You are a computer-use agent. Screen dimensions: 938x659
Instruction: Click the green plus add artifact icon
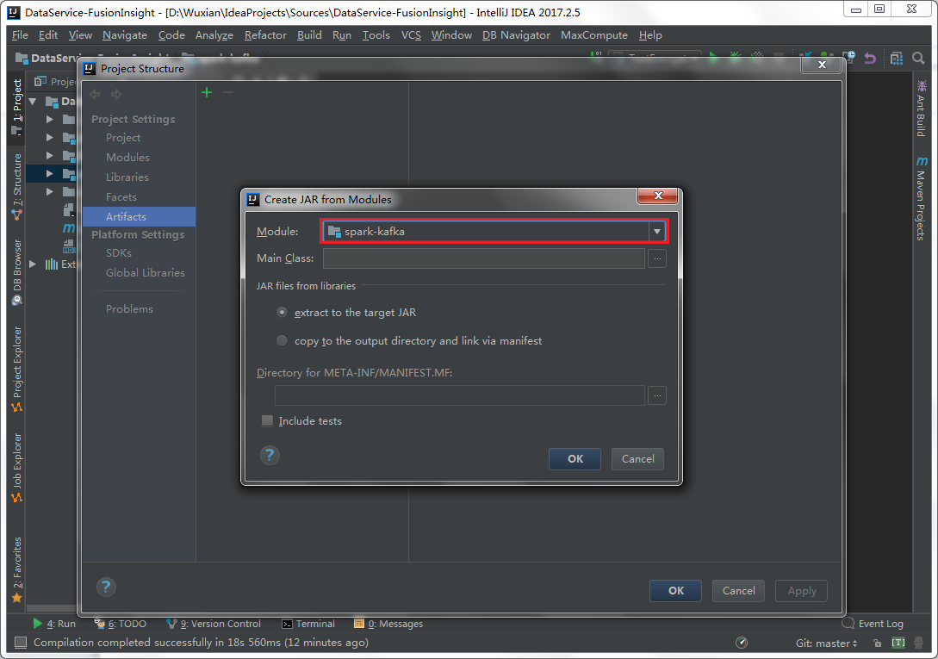coord(207,92)
